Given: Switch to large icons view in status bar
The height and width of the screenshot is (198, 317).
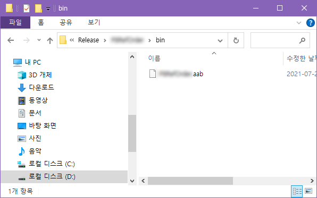Looking at the screenshot, I should [x=308, y=191].
